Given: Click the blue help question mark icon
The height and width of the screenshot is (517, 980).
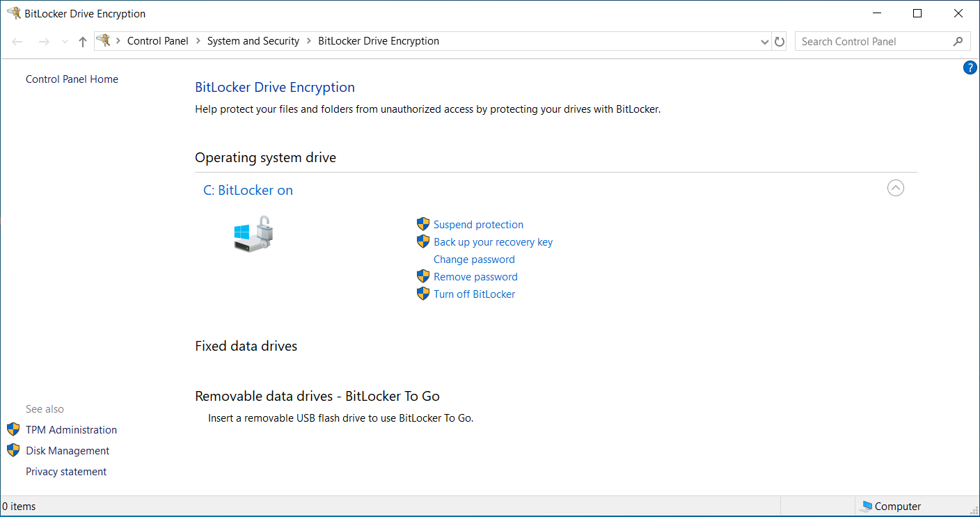Looking at the screenshot, I should point(970,67).
